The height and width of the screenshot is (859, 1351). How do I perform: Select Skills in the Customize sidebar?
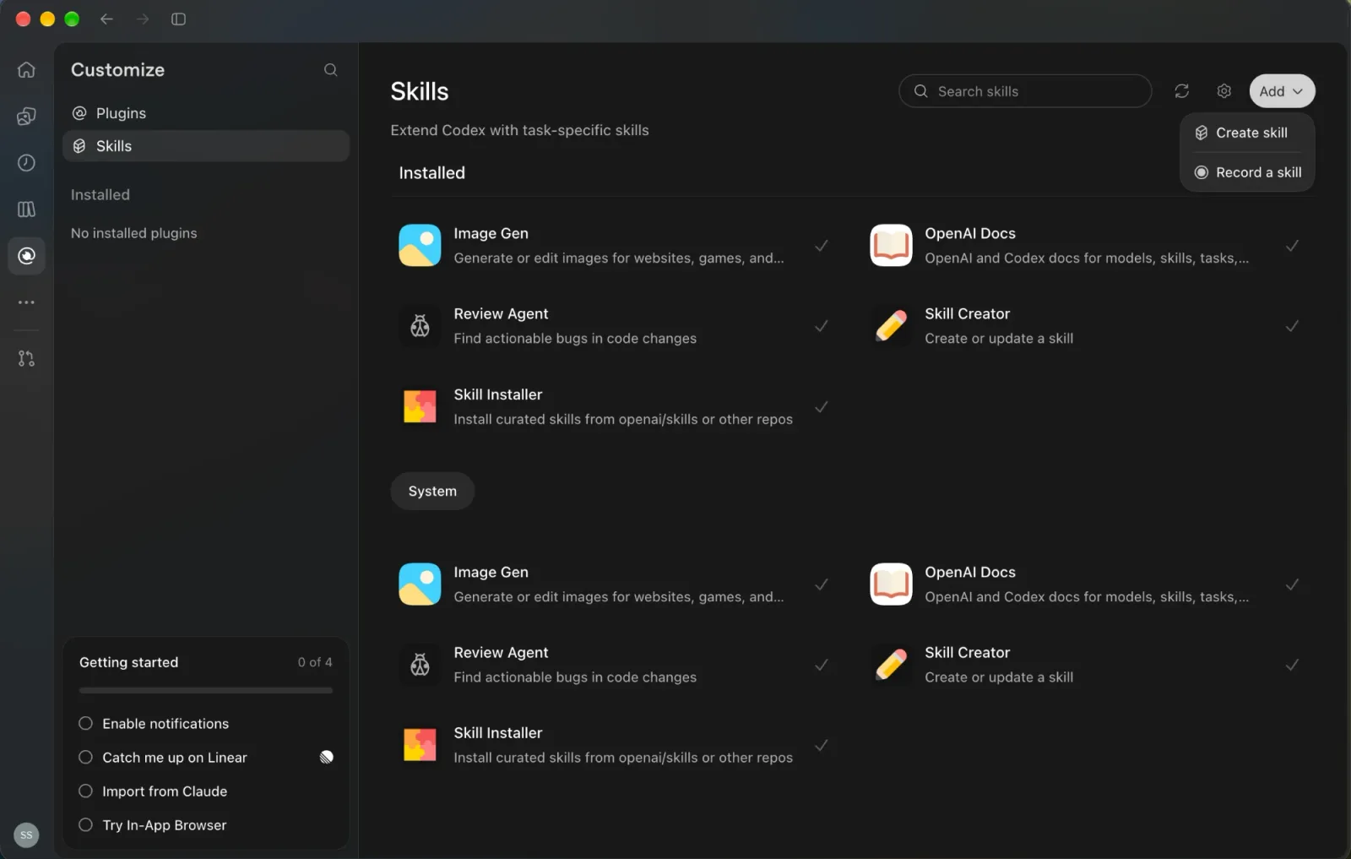tap(206, 146)
